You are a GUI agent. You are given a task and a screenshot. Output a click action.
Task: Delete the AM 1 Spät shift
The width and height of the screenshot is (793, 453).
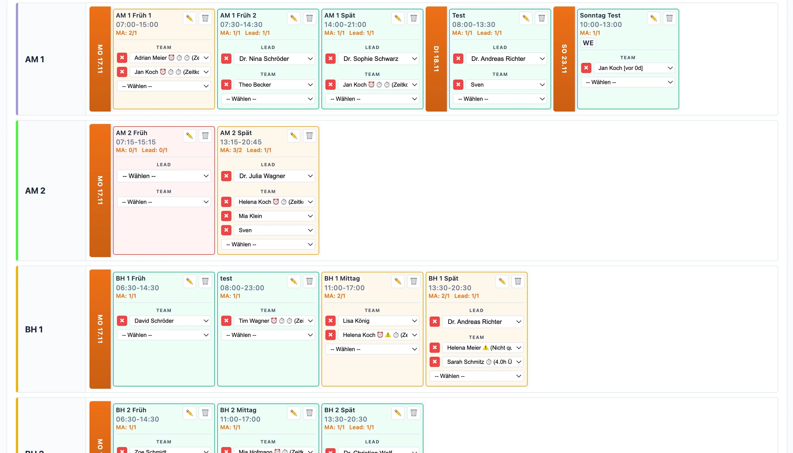413,18
